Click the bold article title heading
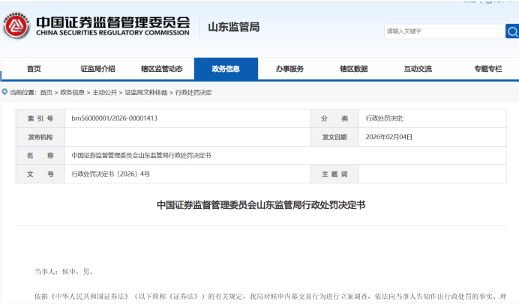Viewport: 519px width, 304px height. pyautogui.click(x=261, y=205)
